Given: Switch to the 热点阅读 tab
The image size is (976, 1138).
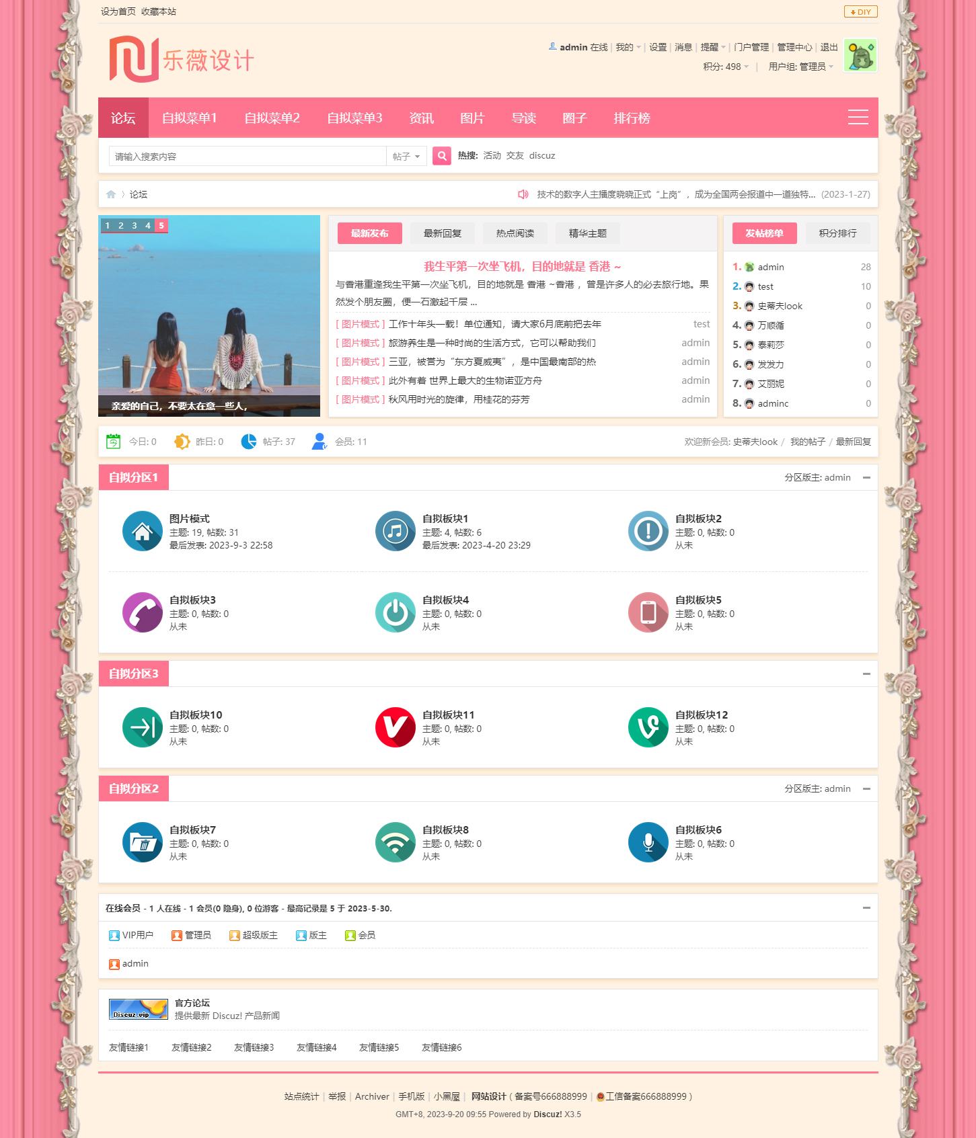Looking at the screenshot, I should coord(515,233).
